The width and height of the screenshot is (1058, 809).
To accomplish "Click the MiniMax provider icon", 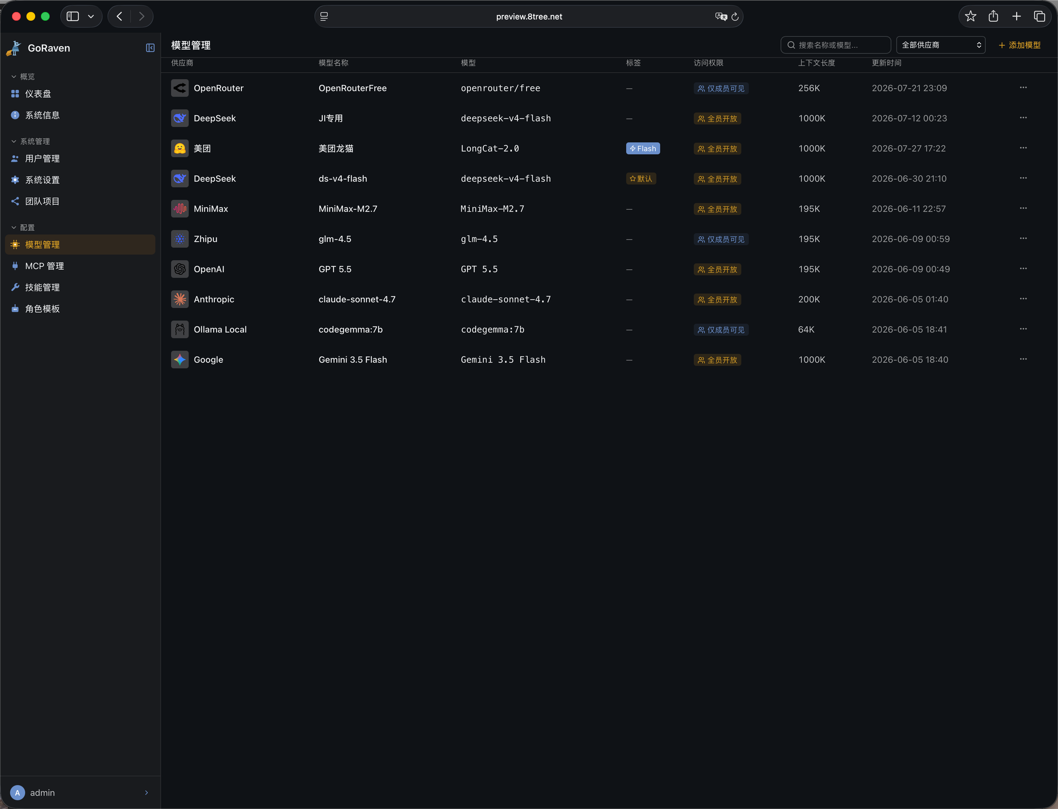I will coord(180,209).
